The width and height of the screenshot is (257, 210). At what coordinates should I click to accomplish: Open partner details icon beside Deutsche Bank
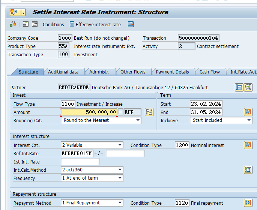[239, 87]
